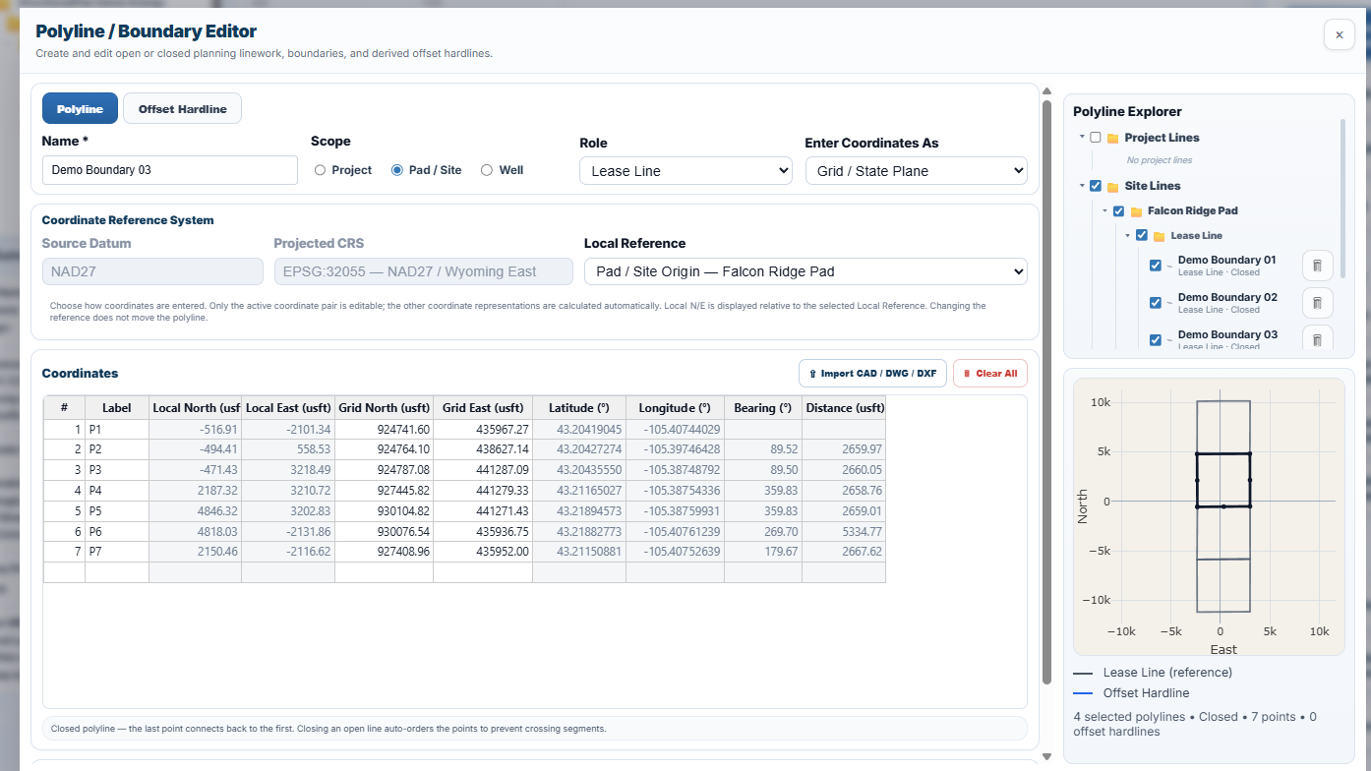Hide Demo Boundary 02 via its checkbox
The height and width of the screenshot is (771, 1371).
click(1156, 303)
